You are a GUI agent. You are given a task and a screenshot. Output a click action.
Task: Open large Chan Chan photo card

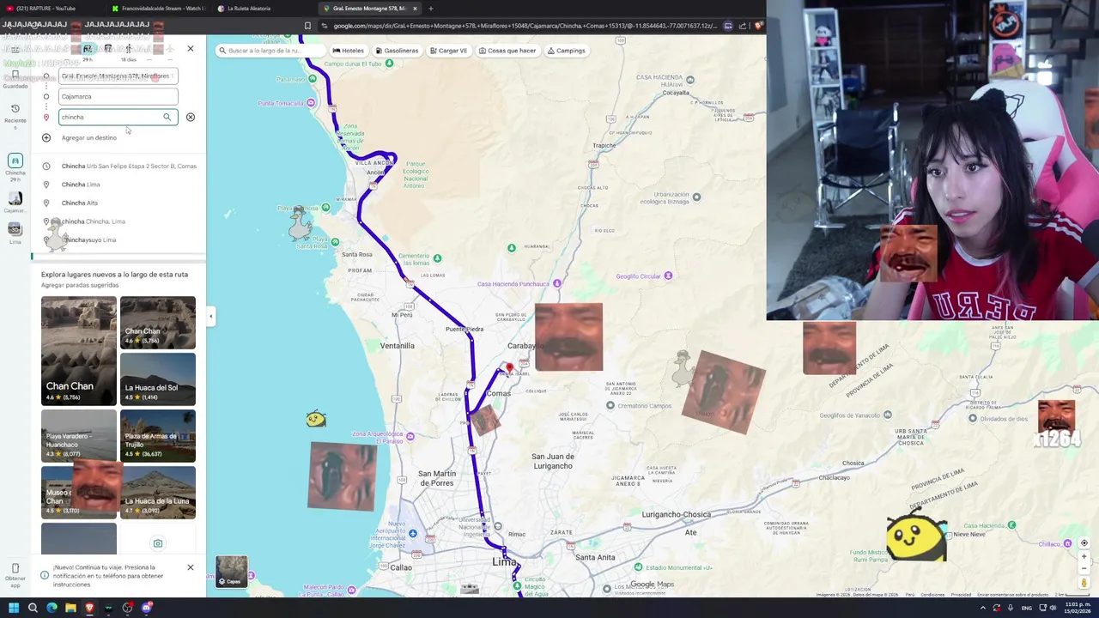(x=78, y=350)
